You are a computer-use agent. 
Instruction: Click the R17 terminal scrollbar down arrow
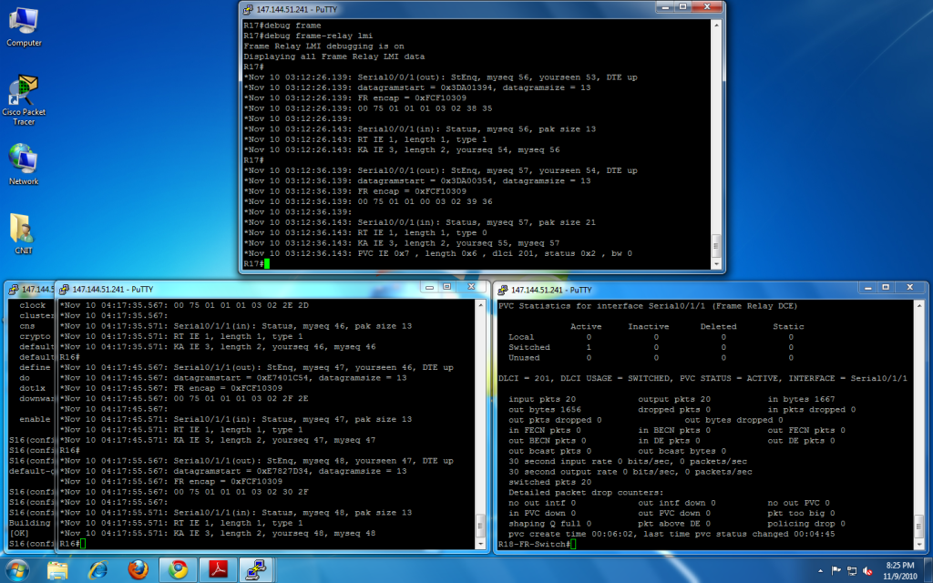(x=716, y=263)
